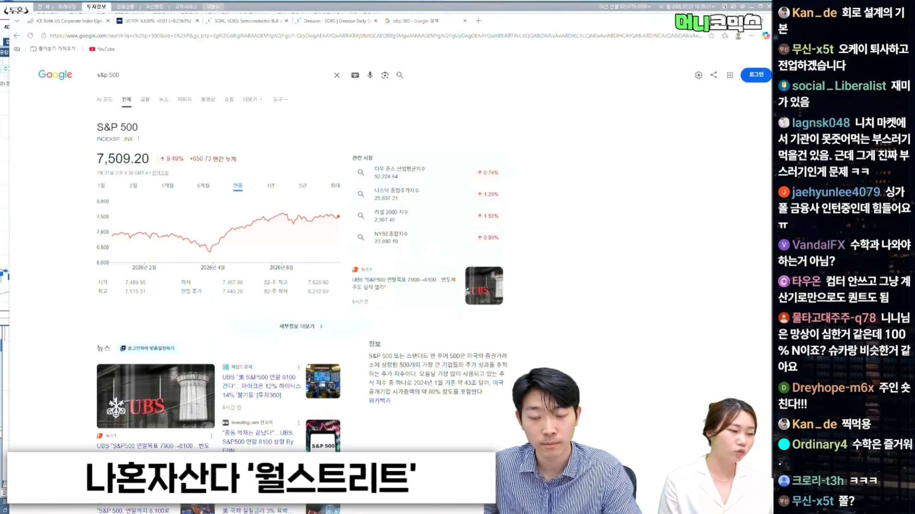
Task: Open the large UBS news thumbnail
Action: pos(155,396)
